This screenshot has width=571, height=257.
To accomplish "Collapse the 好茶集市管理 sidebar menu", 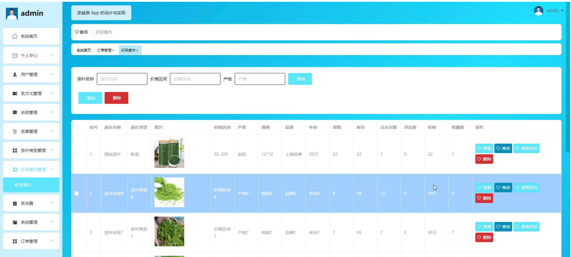I will pyautogui.click(x=52, y=169).
